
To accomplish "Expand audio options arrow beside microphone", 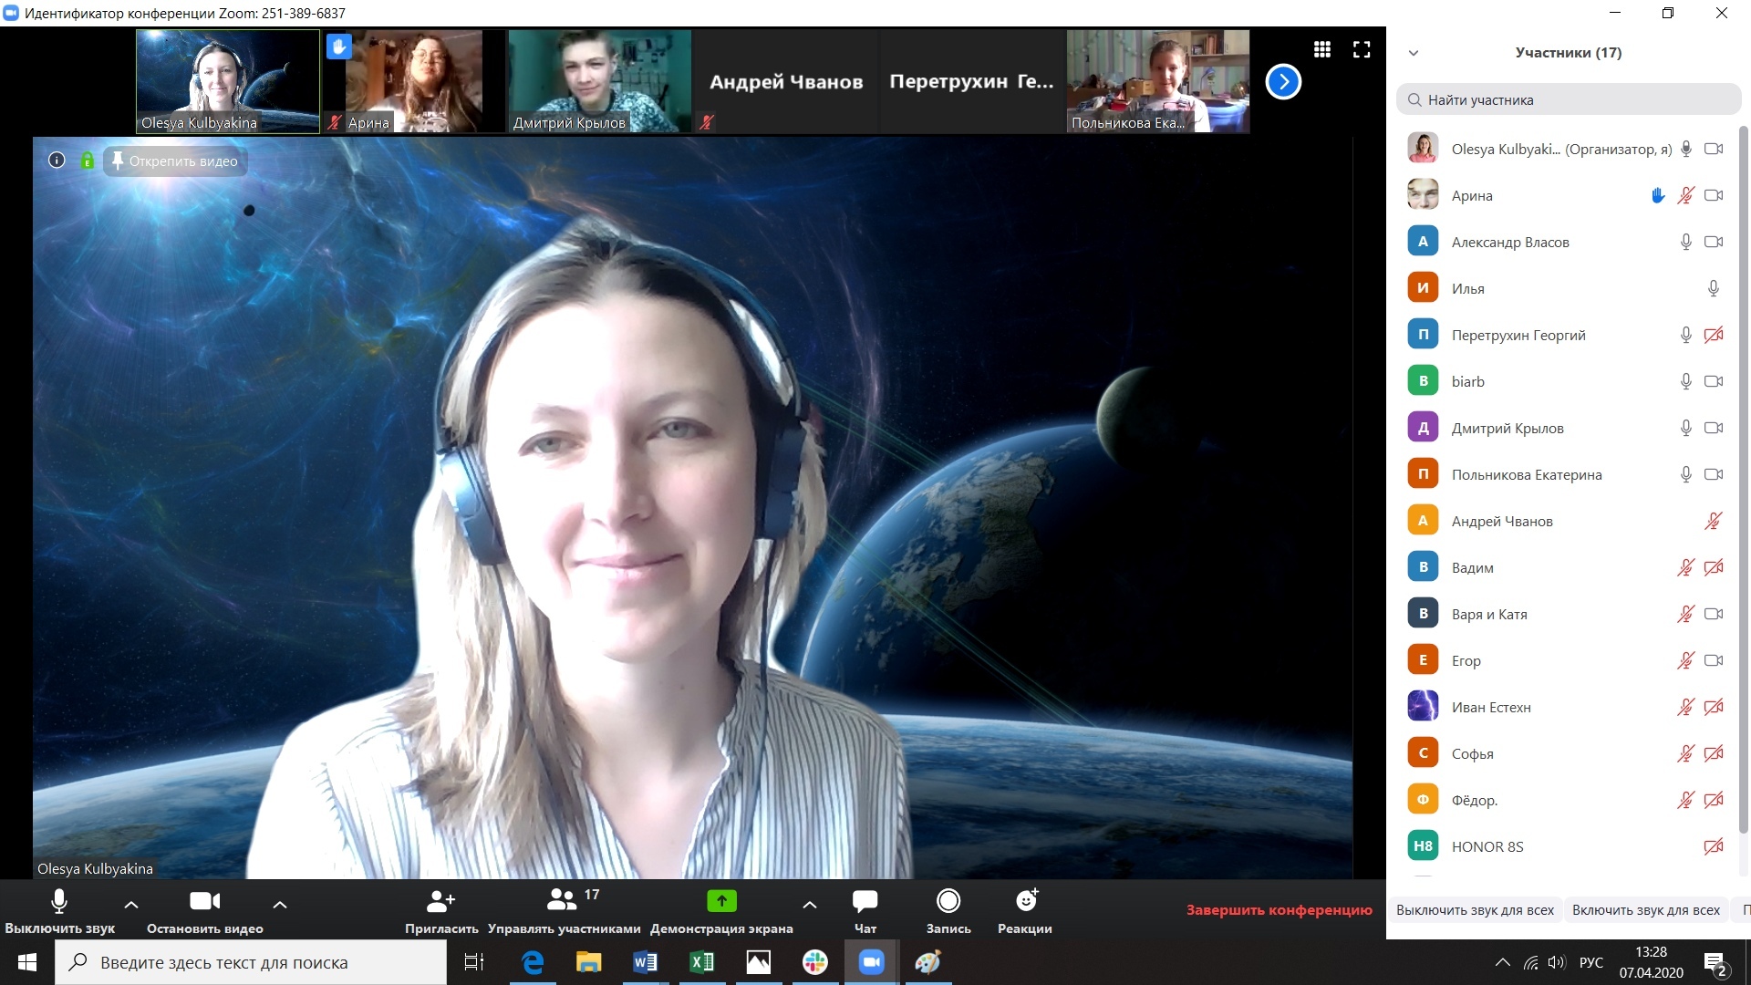I will (131, 905).
